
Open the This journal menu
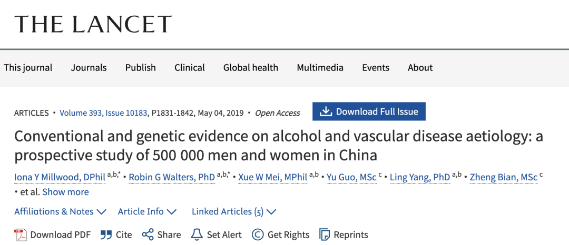(x=28, y=68)
